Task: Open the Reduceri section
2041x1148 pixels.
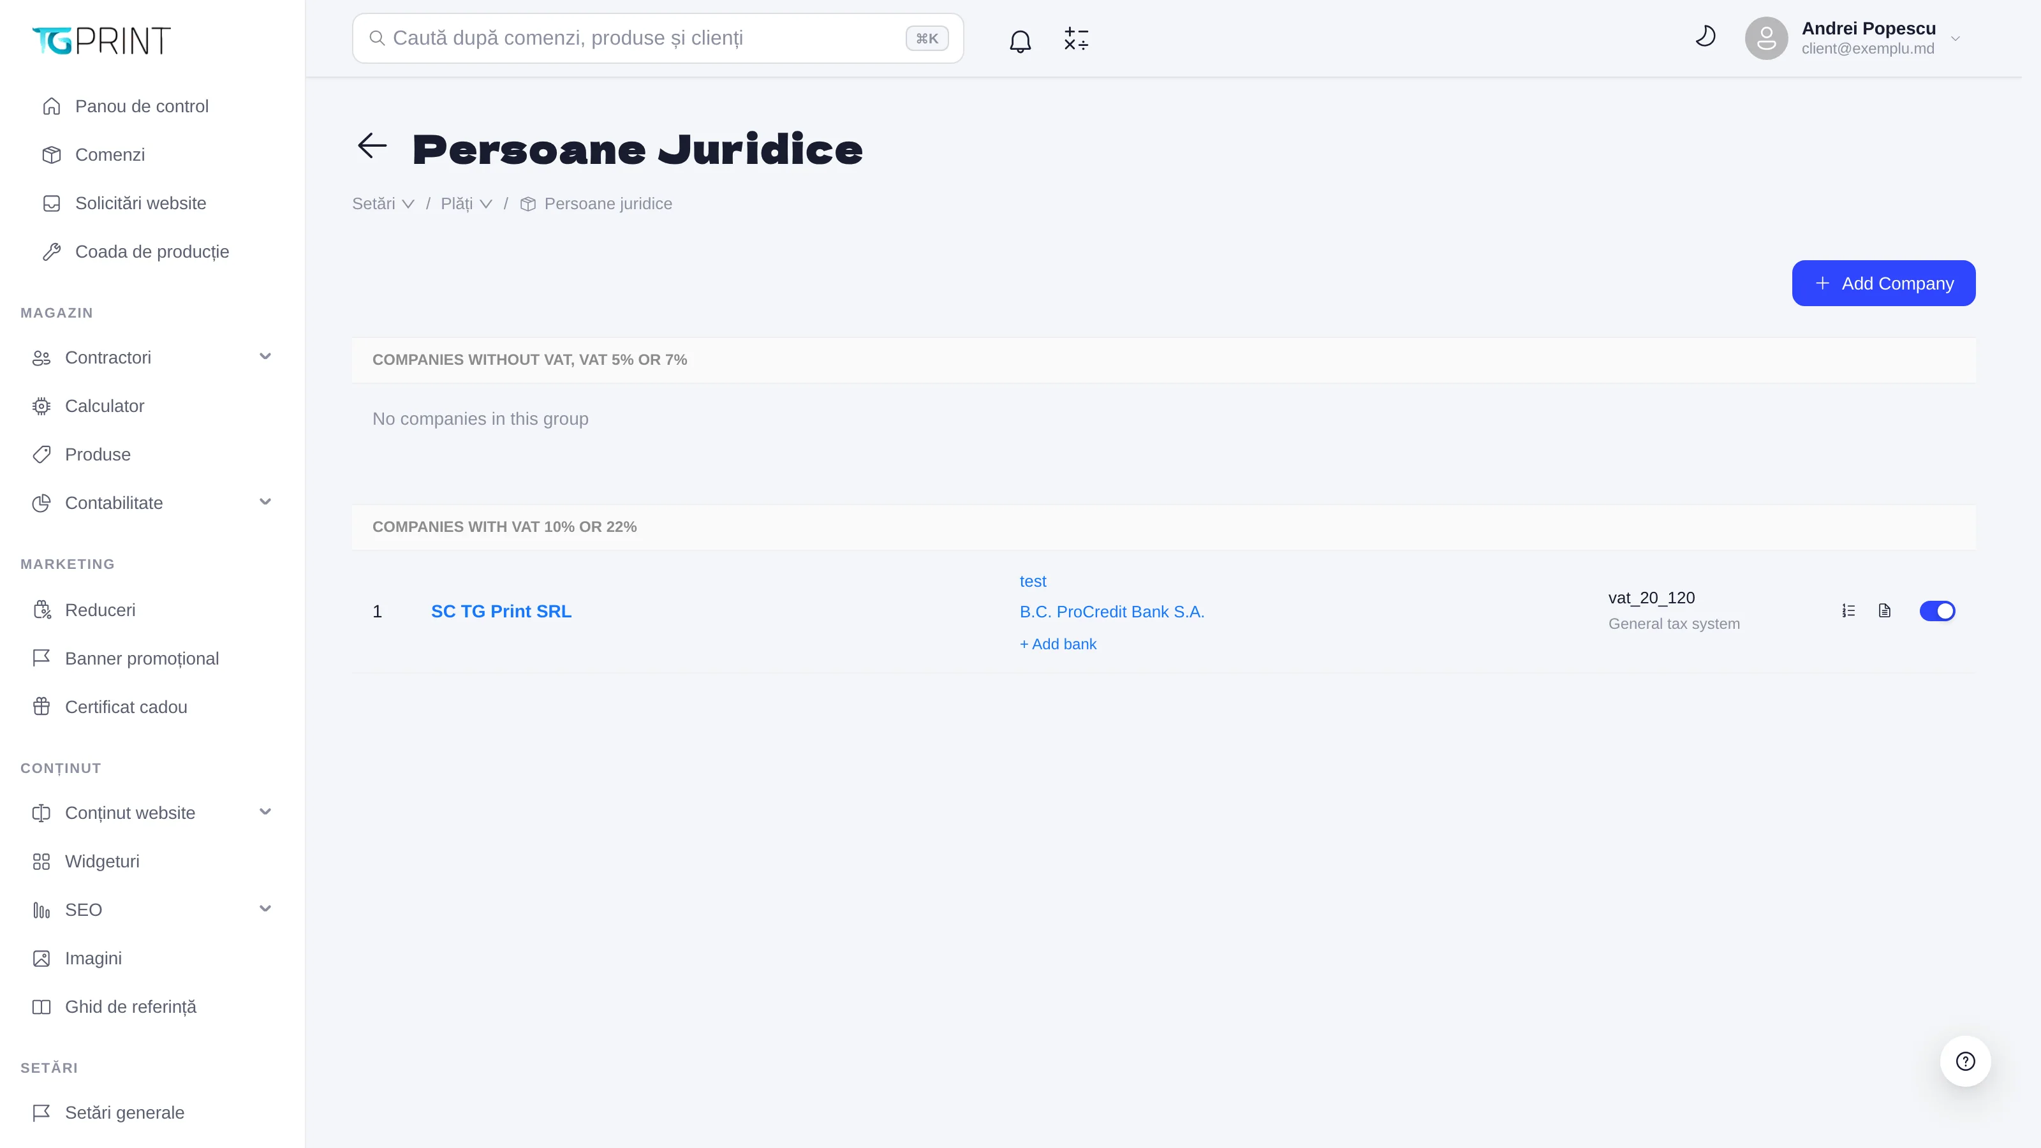Action: pos(100,610)
